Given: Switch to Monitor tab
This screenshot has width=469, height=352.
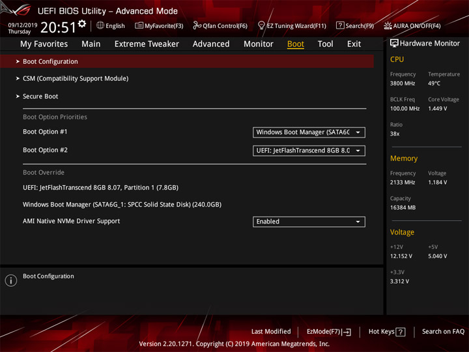Looking at the screenshot, I should point(259,44).
